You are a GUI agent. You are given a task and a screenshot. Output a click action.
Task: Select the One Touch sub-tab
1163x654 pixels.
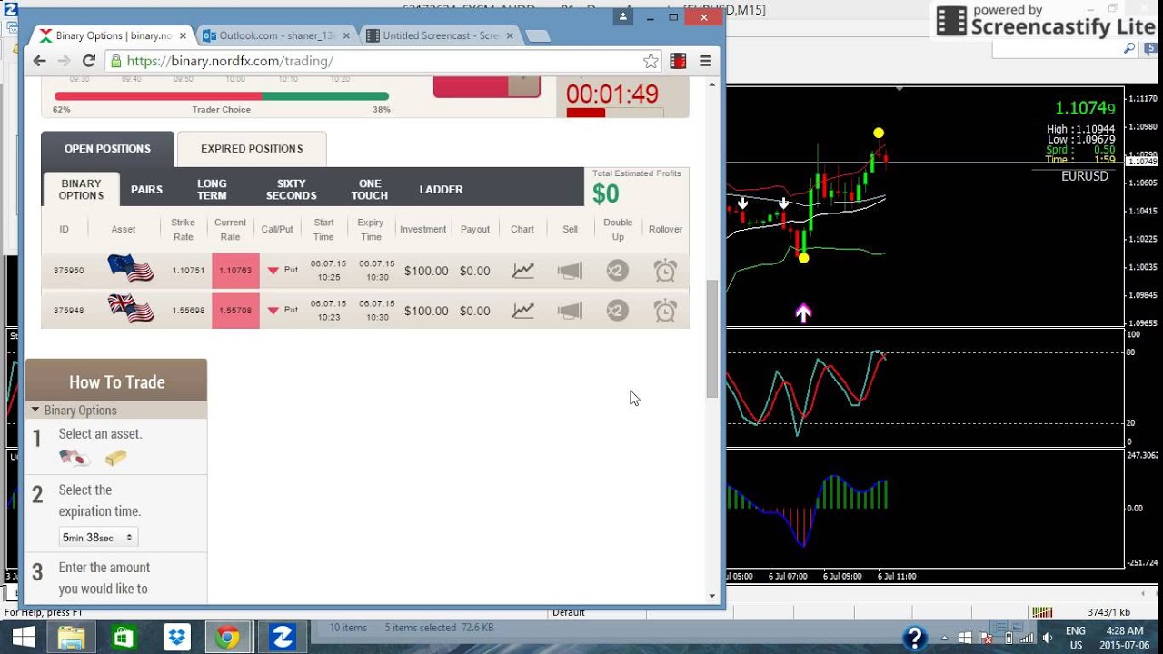[x=370, y=189]
